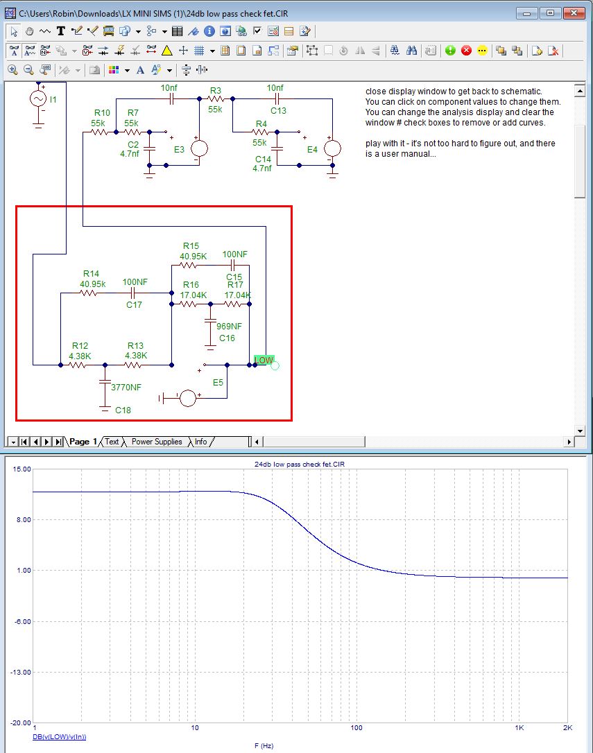Click the horizontal scrollbar right arrow
Viewport: 593px width, 753px height.
569,442
